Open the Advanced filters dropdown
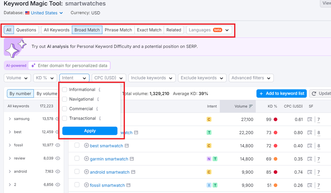The height and width of the screenshot is (193, 331). pos(251,78)
